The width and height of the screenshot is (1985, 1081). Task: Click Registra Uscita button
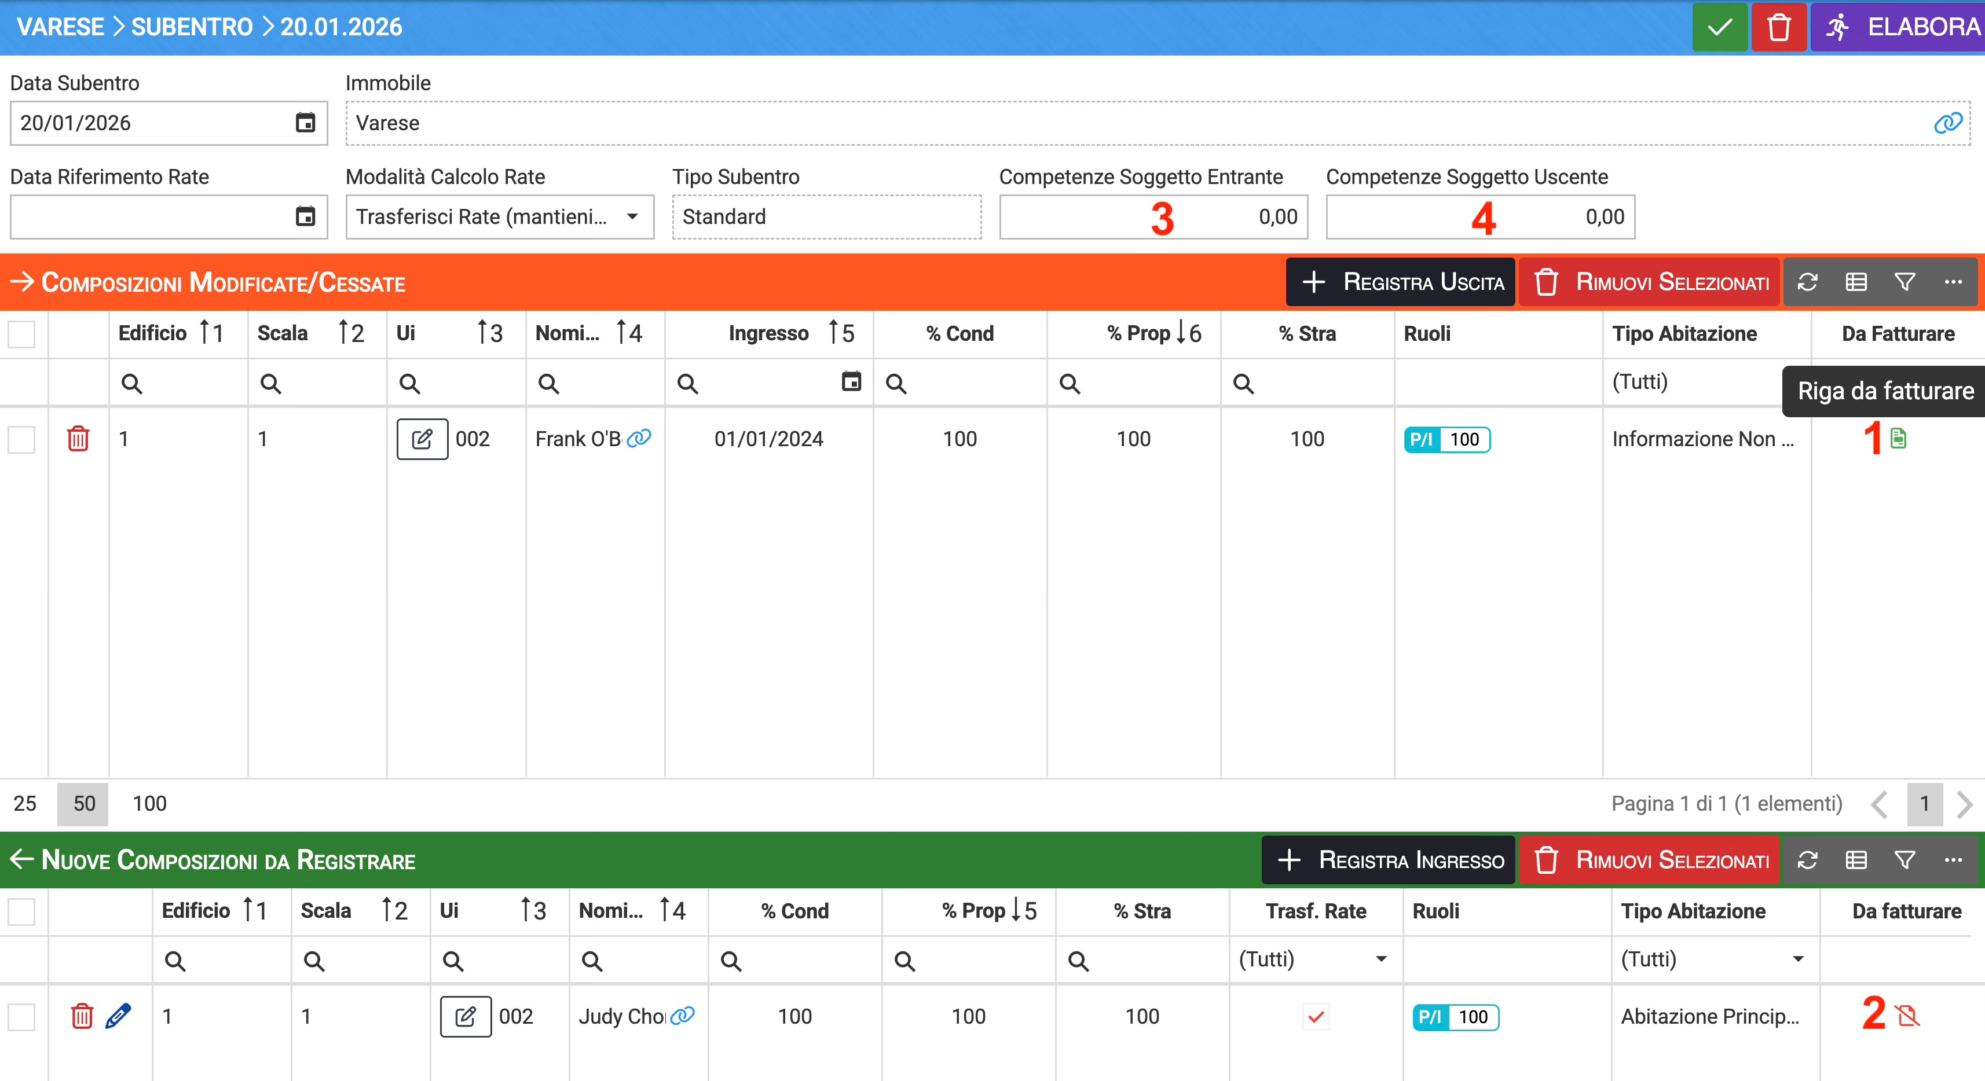[1401, 282]
